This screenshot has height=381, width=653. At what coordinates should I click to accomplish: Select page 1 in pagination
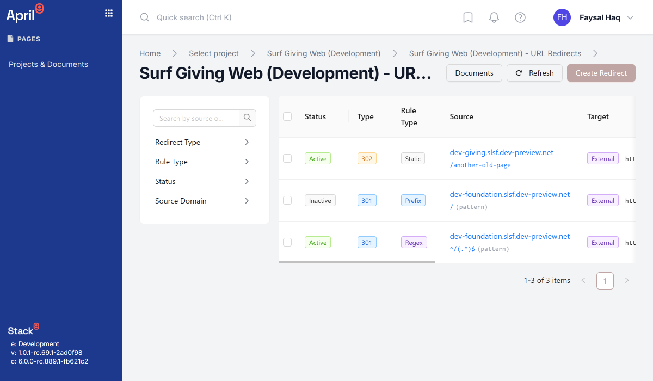point(605,281)
